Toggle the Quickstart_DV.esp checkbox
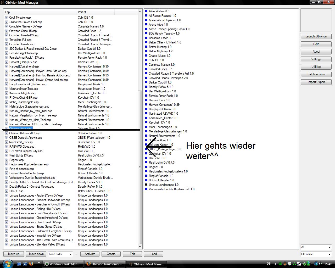Image resolution: width=335 pixels, height=268 pixels. coord(6,142)
